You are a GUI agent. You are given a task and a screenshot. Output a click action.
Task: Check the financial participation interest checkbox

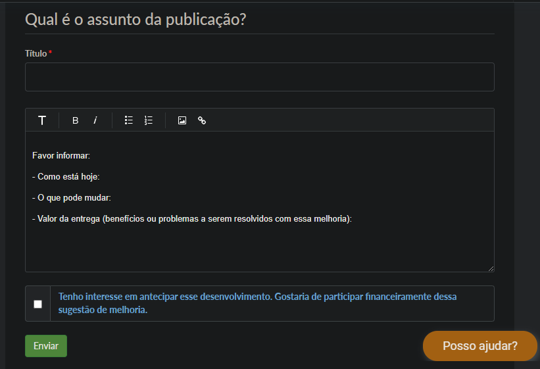(38, 305)
